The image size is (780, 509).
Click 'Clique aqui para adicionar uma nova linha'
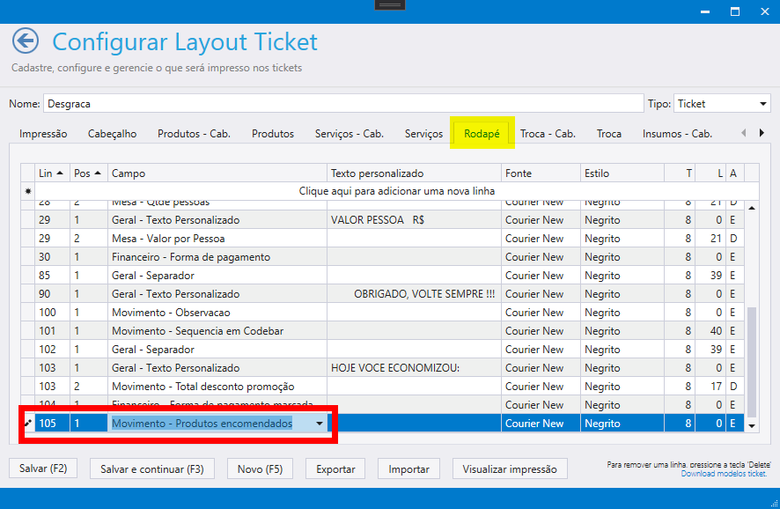tap(396, 191)
